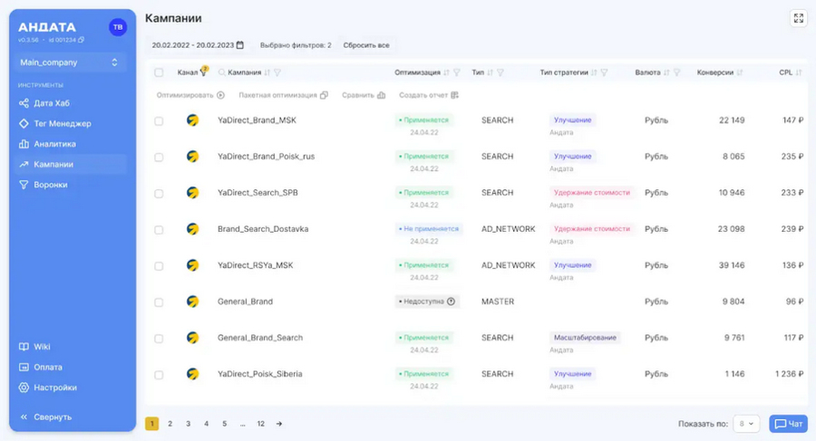Click the campaign search magnifier icon
The width and height of the screenshot is (816, 441).
(222, 72)
